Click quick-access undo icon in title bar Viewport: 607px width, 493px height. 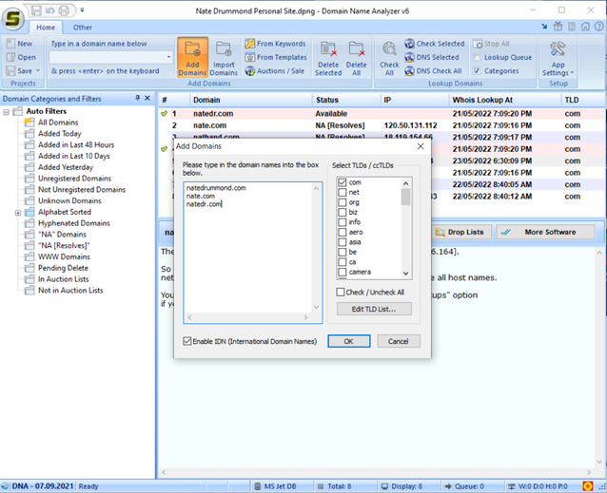49,10
